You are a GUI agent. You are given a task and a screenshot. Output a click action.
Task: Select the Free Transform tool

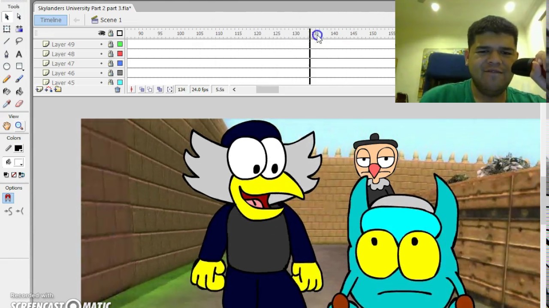tap(7, 29)
